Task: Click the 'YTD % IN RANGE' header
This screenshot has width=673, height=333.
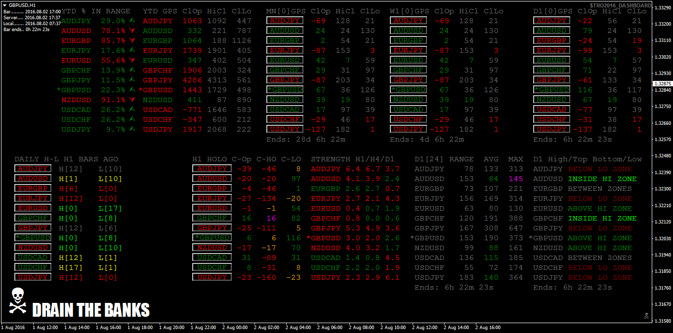Action: click(96, 11)
